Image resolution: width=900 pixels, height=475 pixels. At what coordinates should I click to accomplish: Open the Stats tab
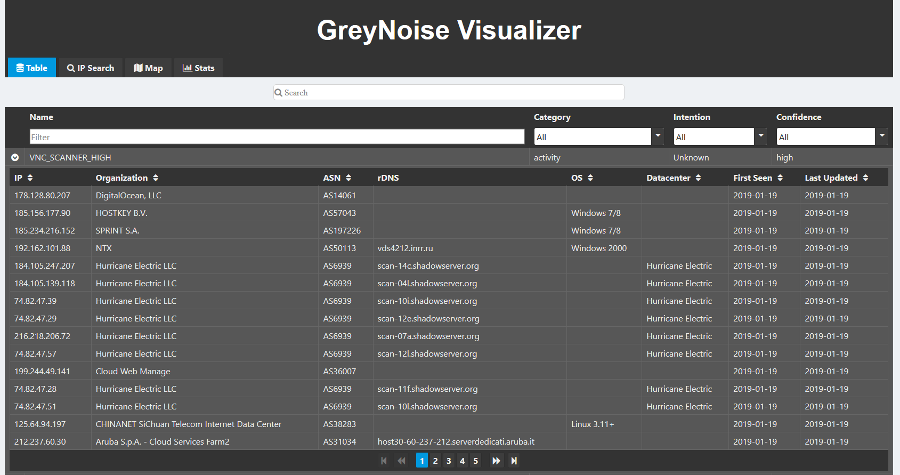click(198, 68)
